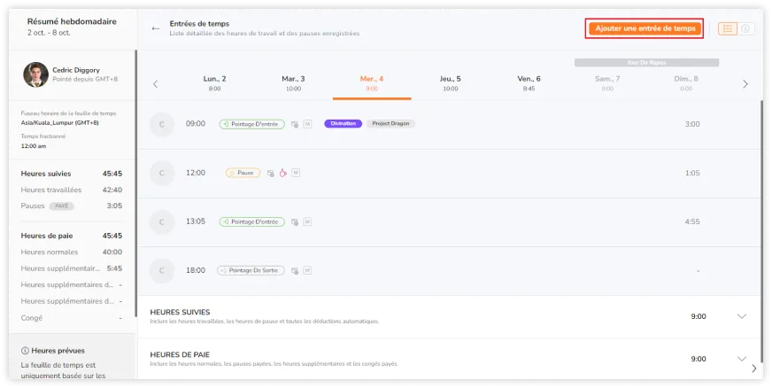Click the PAYÉ badge next to Pauses
The height and width of the screenshot is (388, 772).
point(62,206)
